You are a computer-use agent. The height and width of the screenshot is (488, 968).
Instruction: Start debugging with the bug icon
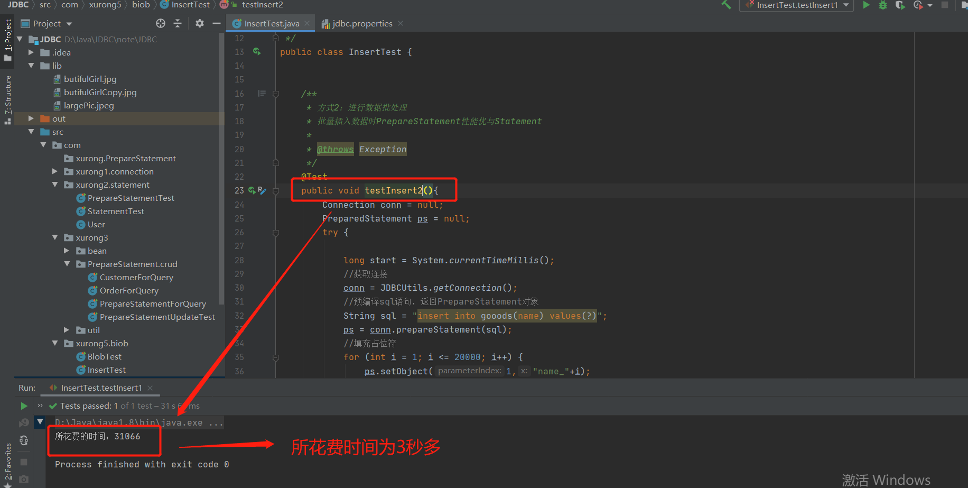[x=883, y=5]
